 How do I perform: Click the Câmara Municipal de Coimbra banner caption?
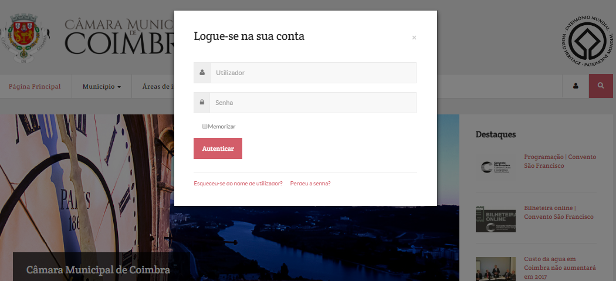tap(98, 270)
